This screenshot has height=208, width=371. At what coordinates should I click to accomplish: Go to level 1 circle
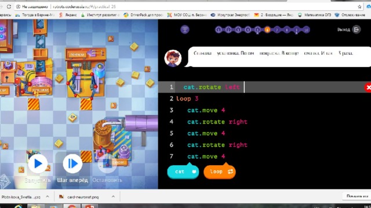tap(219, 29)
